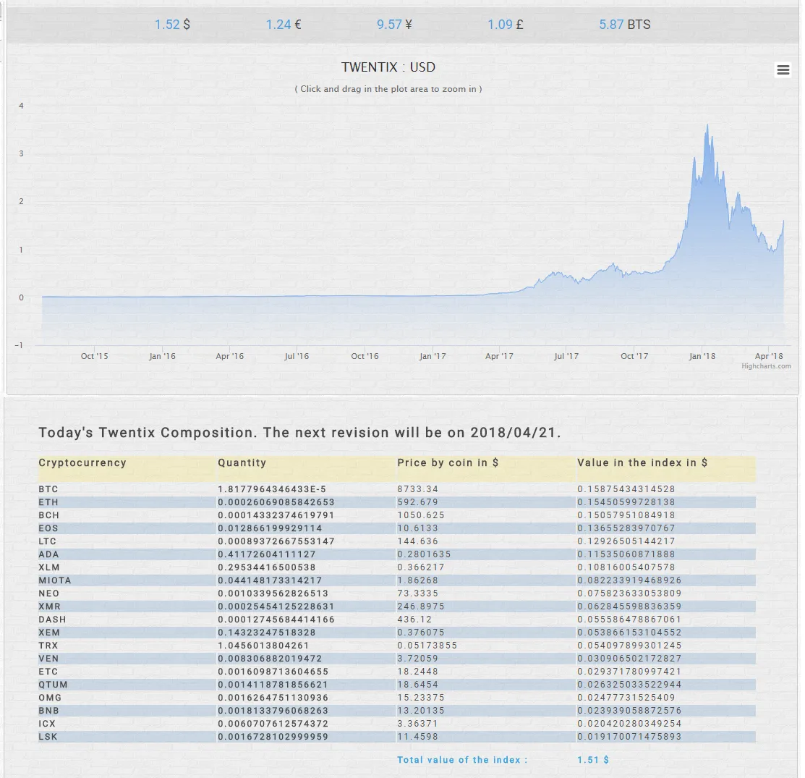The width and height of the screenshot is (805, 778).
Task: Select the ETH row label
Action: (x=48, y=502)
